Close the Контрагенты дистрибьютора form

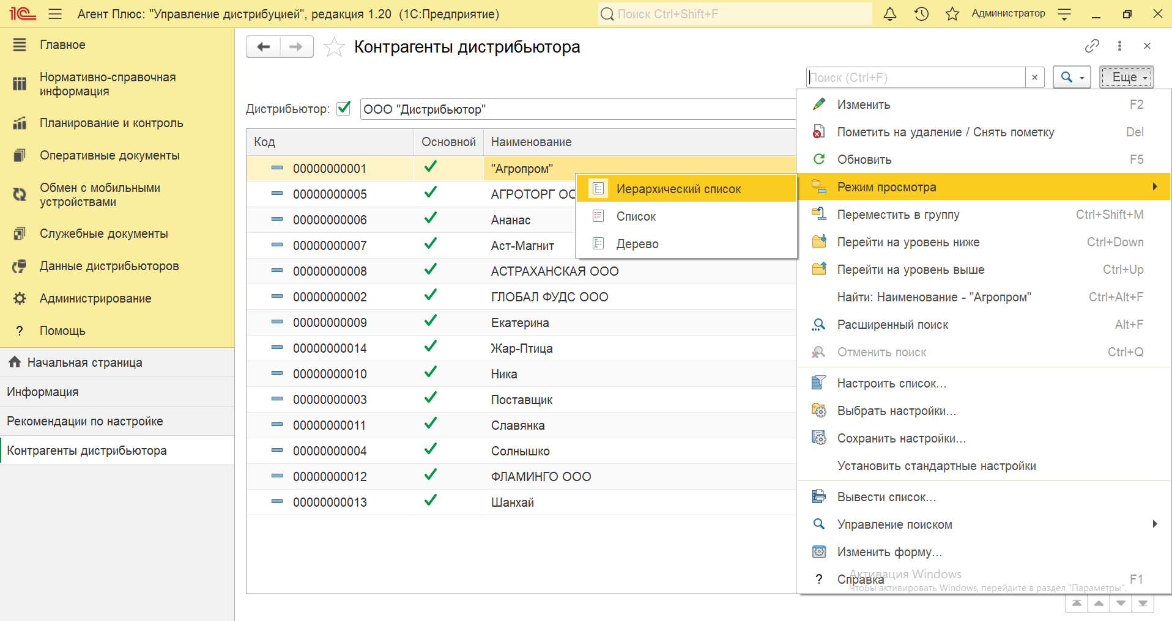tap(1147, 46)
